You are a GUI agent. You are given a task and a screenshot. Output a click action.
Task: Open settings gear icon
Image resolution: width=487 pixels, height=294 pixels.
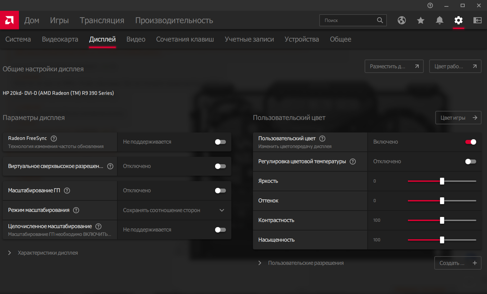coord(459,20)
